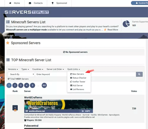Click the Home house icon

point(10,3)
